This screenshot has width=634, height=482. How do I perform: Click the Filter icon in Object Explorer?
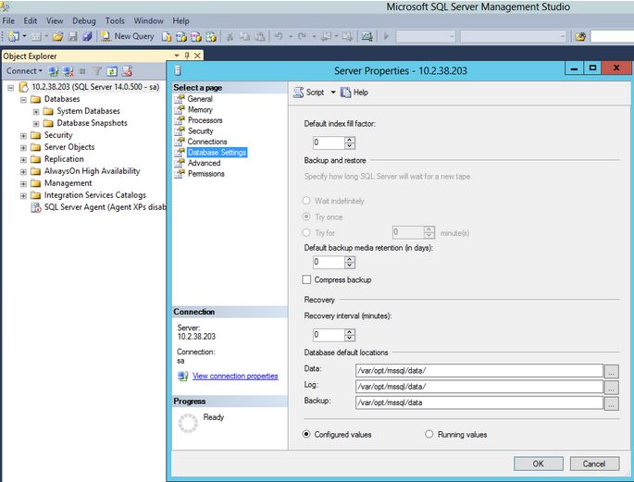pyautogui.click(x=97, y=71)
